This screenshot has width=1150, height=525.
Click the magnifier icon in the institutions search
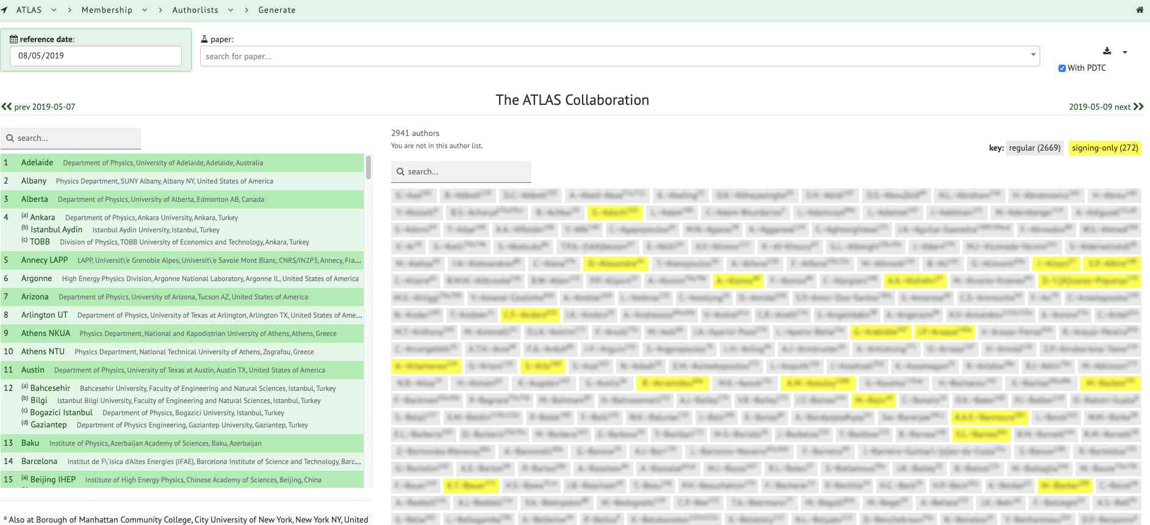10,138
